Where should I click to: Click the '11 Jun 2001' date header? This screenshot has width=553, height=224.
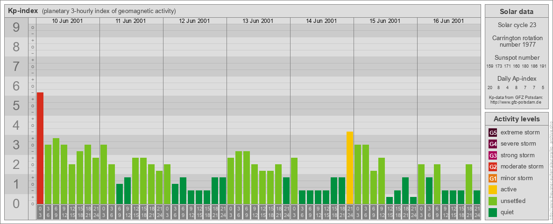131,21
